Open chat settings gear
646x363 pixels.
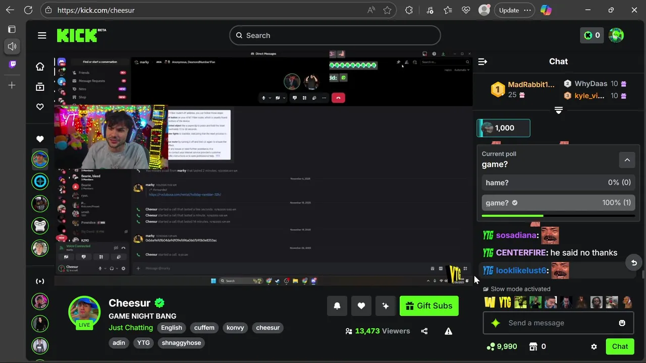point(594,347)
